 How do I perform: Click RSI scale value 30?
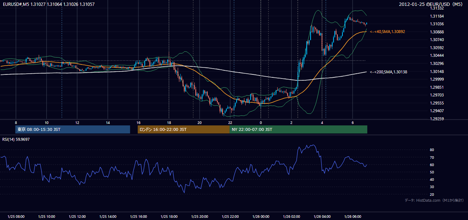point(432,187)
